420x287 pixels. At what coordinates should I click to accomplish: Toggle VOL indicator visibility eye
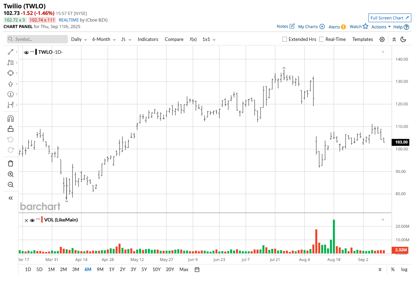(x=32, y=220)
